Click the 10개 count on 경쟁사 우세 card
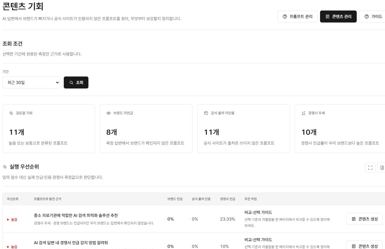 pyautogui.click(x=309, y=132)
